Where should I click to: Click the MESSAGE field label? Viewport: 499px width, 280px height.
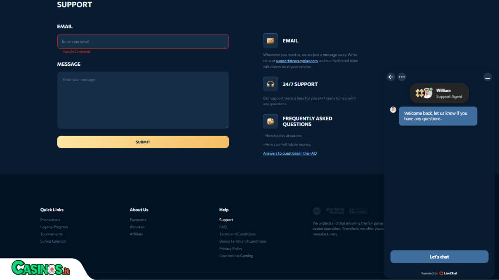point(69,64)
